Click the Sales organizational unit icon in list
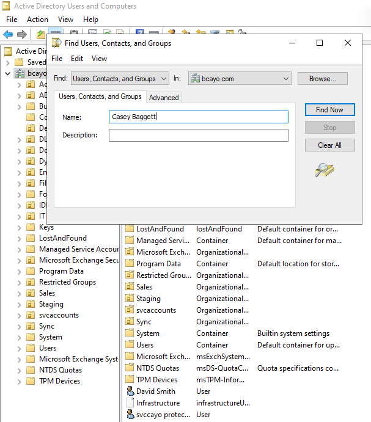This screenshot has width=371, height=422. tap(130, 287)
